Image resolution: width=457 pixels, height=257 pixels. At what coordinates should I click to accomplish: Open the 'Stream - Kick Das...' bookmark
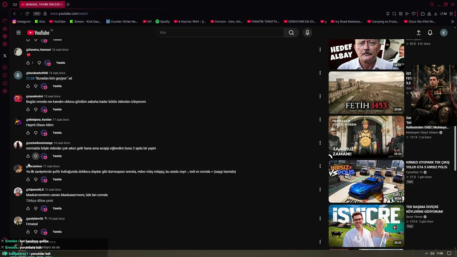pyautogui.click(x=85, y=21)
